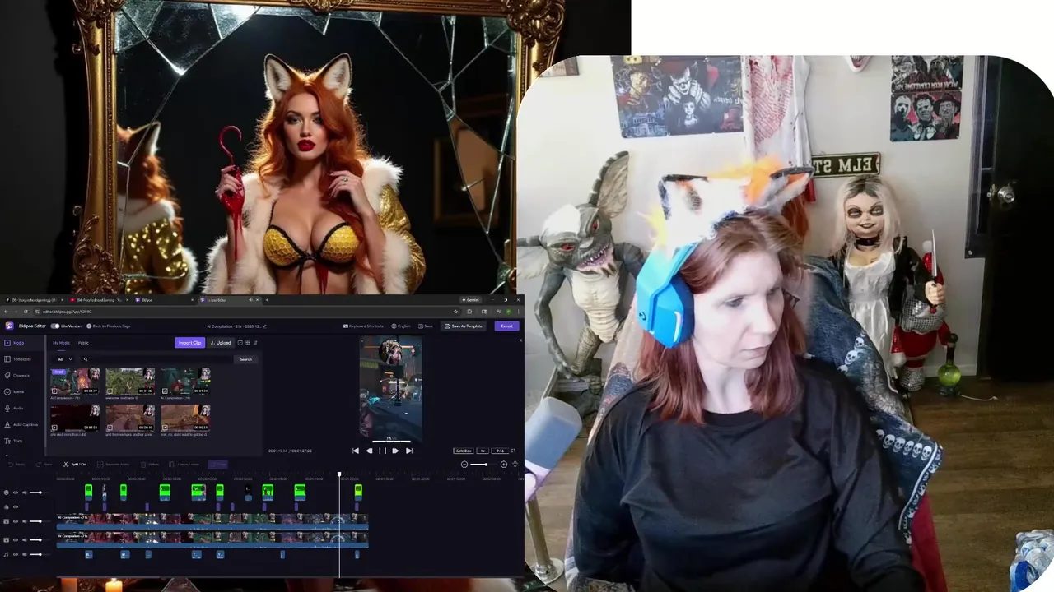Click the Safe Box option
This screenshot has width=1054, height=592.
point(464,451)
